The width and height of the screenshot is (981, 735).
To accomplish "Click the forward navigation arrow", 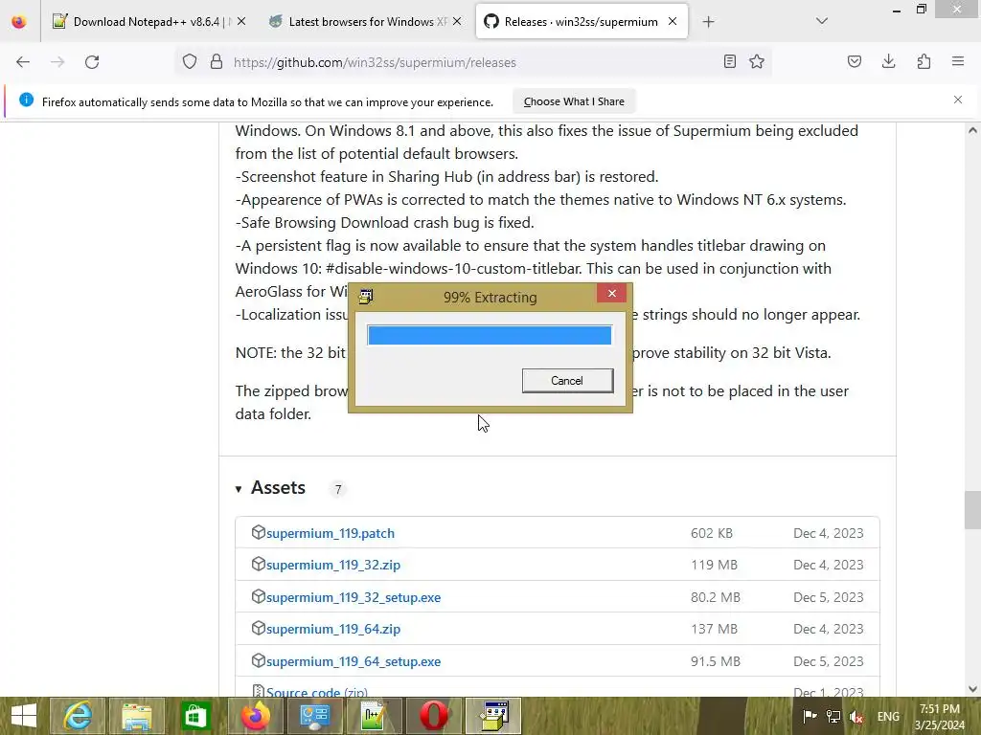I will point(57,62).
